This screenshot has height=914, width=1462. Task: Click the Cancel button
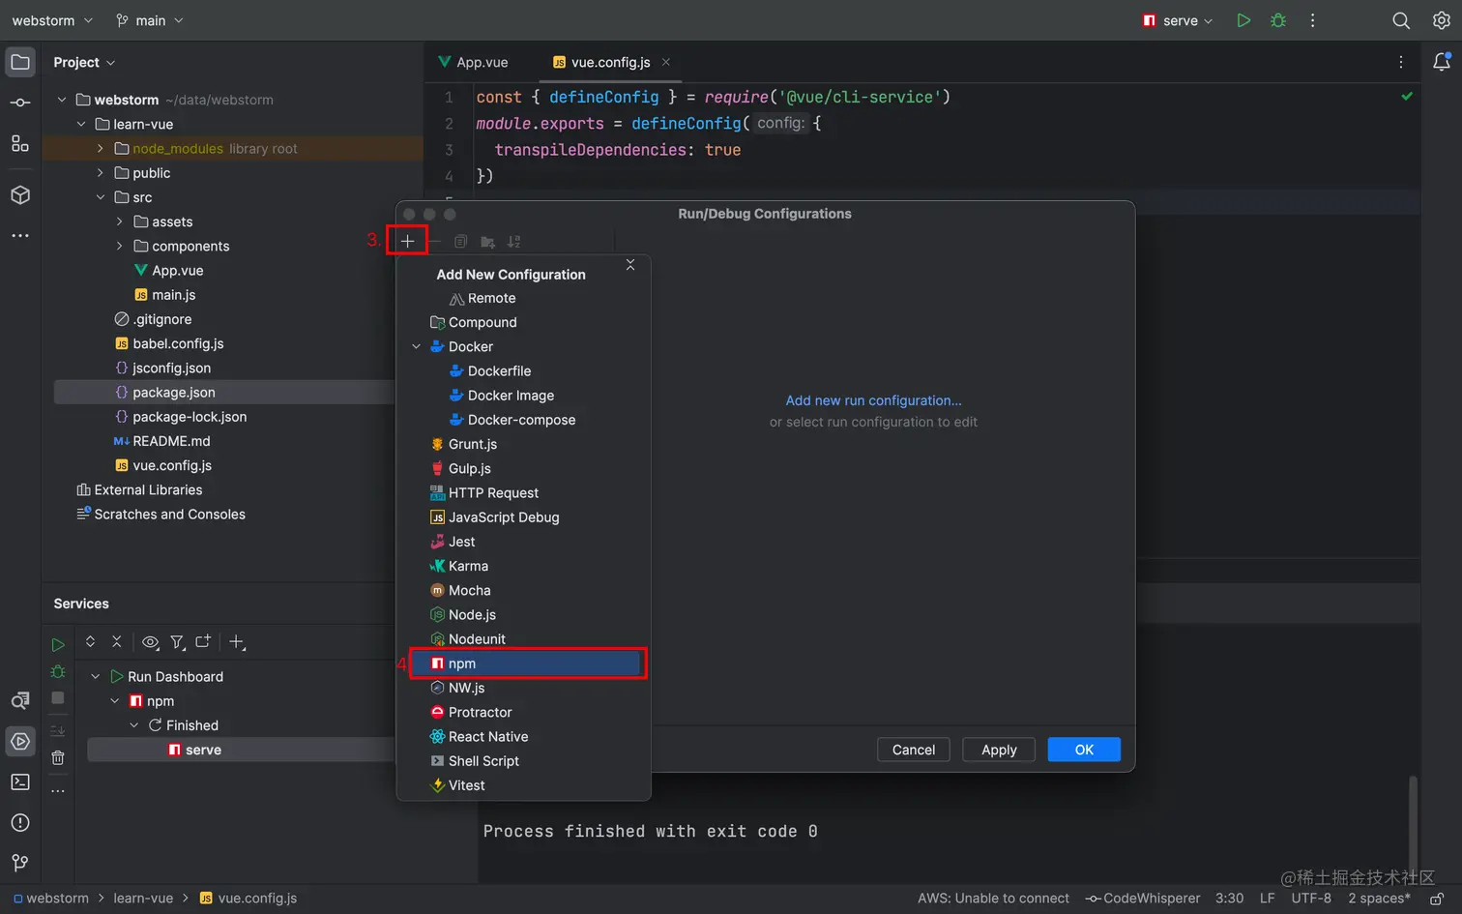tap(913, 750)
